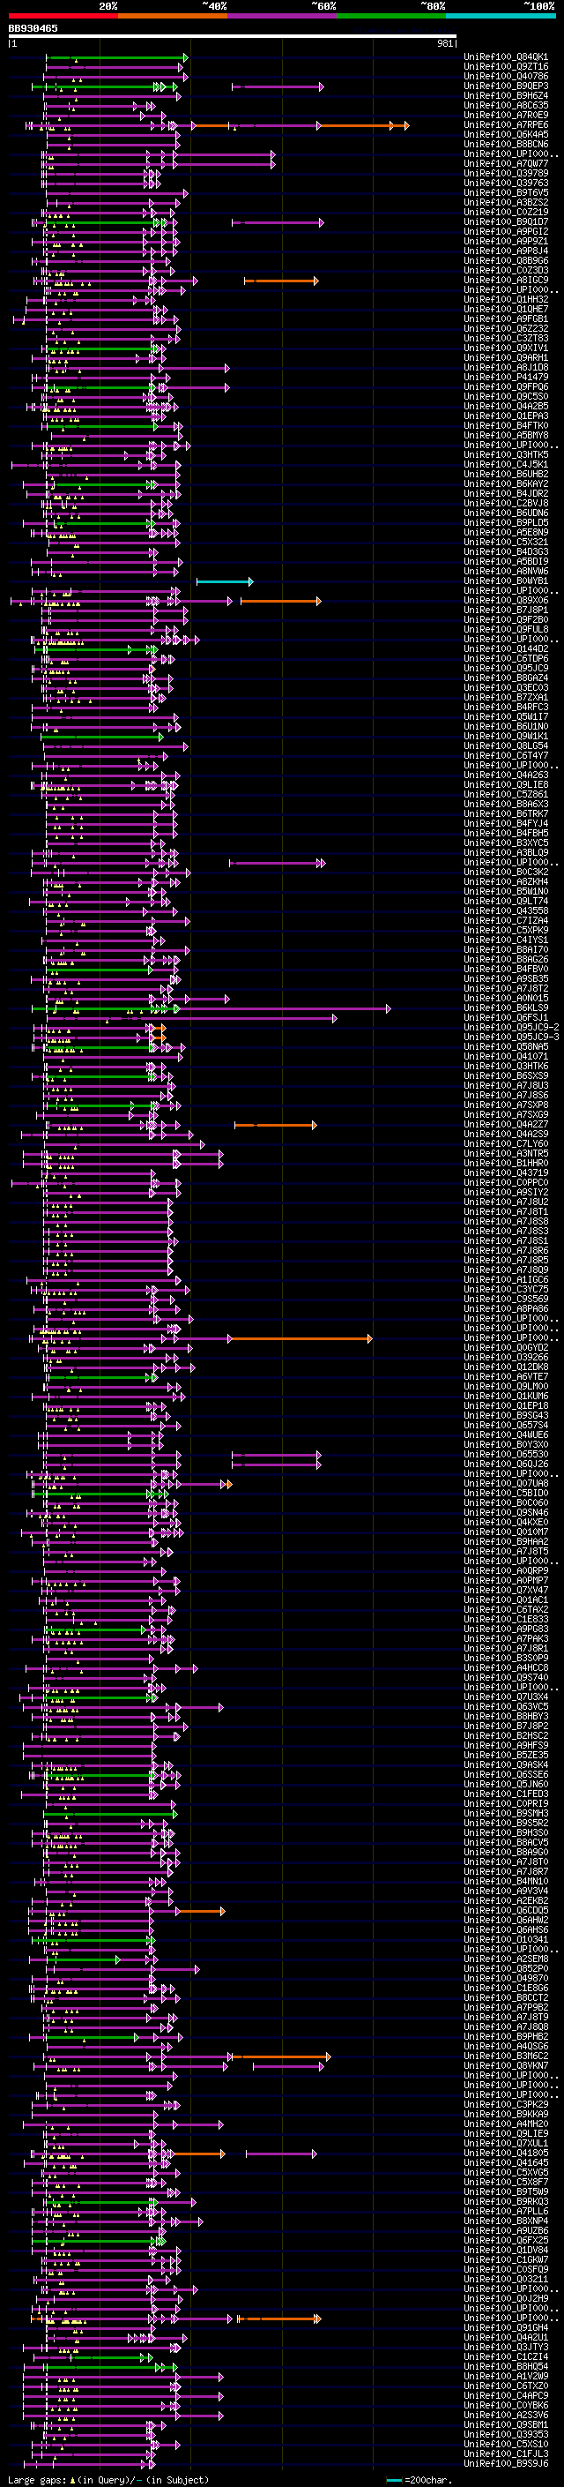The width and height of the screenshot is (564, 2487).
Task: Select hit UniRef100_Q4A2Z7
Action: (506, 1125)
